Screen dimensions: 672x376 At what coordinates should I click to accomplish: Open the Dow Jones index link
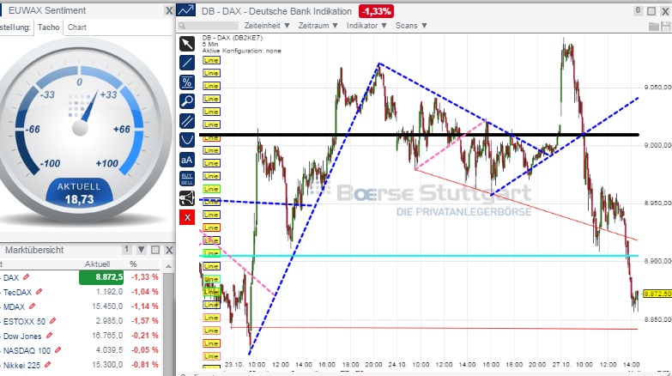tap(22, 337)
